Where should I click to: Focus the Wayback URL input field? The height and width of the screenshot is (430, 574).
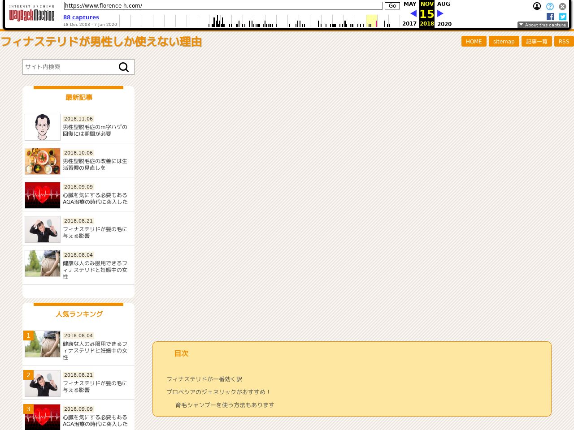(223, 6)
